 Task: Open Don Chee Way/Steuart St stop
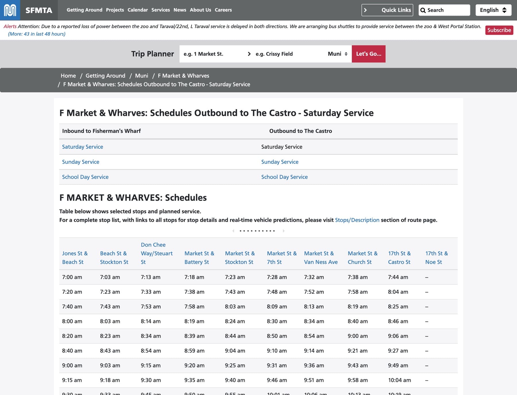157,253
